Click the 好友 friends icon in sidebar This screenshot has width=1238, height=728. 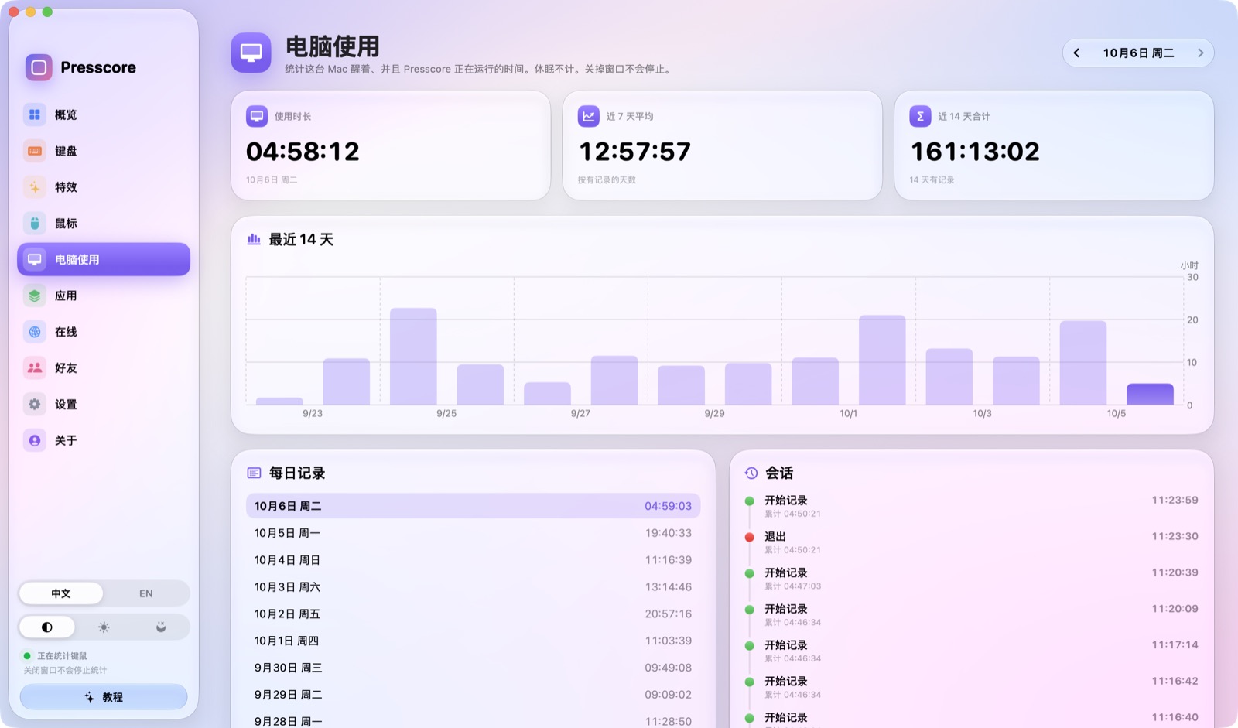coord(35,368)
